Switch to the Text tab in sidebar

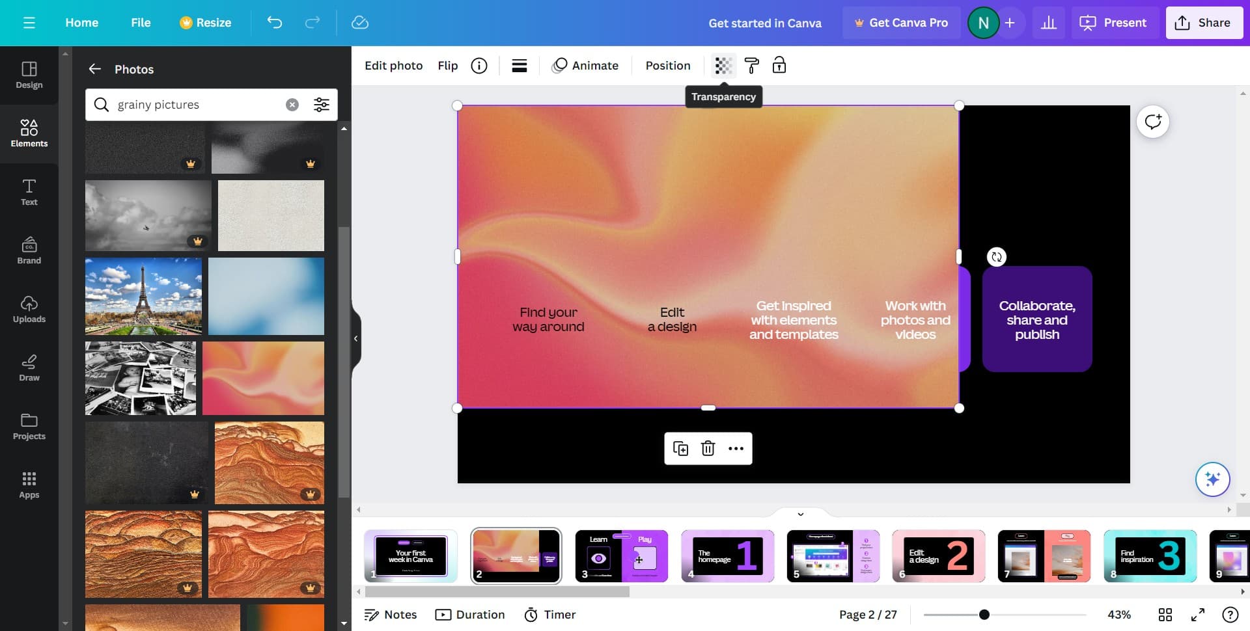click(29, 193)
